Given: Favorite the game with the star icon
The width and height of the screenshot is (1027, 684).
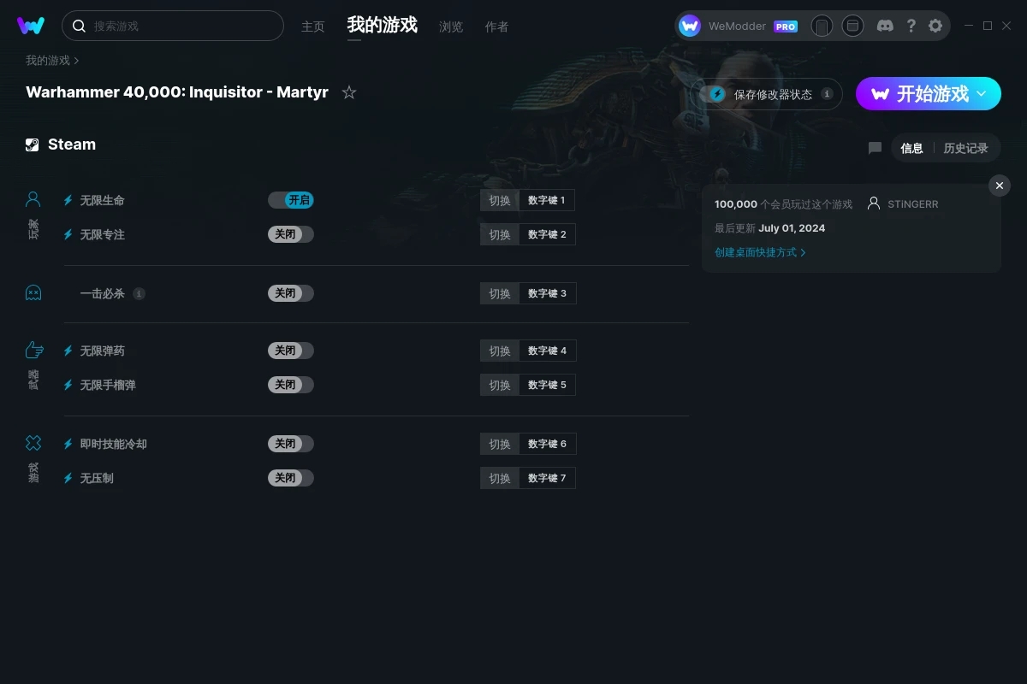Looking at the screenshot, I should tap(349, 92).
